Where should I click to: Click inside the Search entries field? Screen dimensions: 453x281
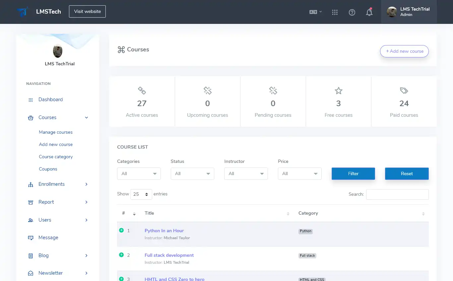(397, 194)
